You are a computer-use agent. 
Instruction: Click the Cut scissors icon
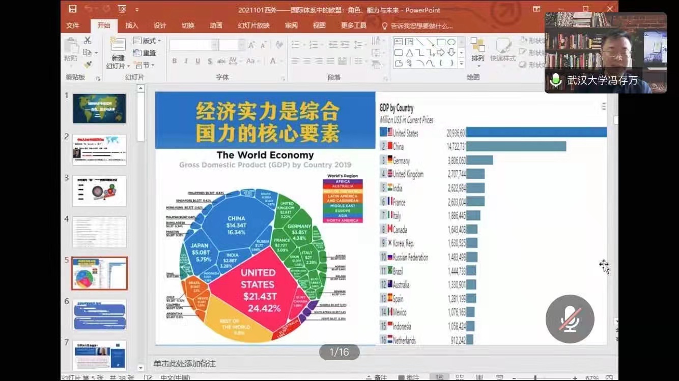tap(88, 41)
